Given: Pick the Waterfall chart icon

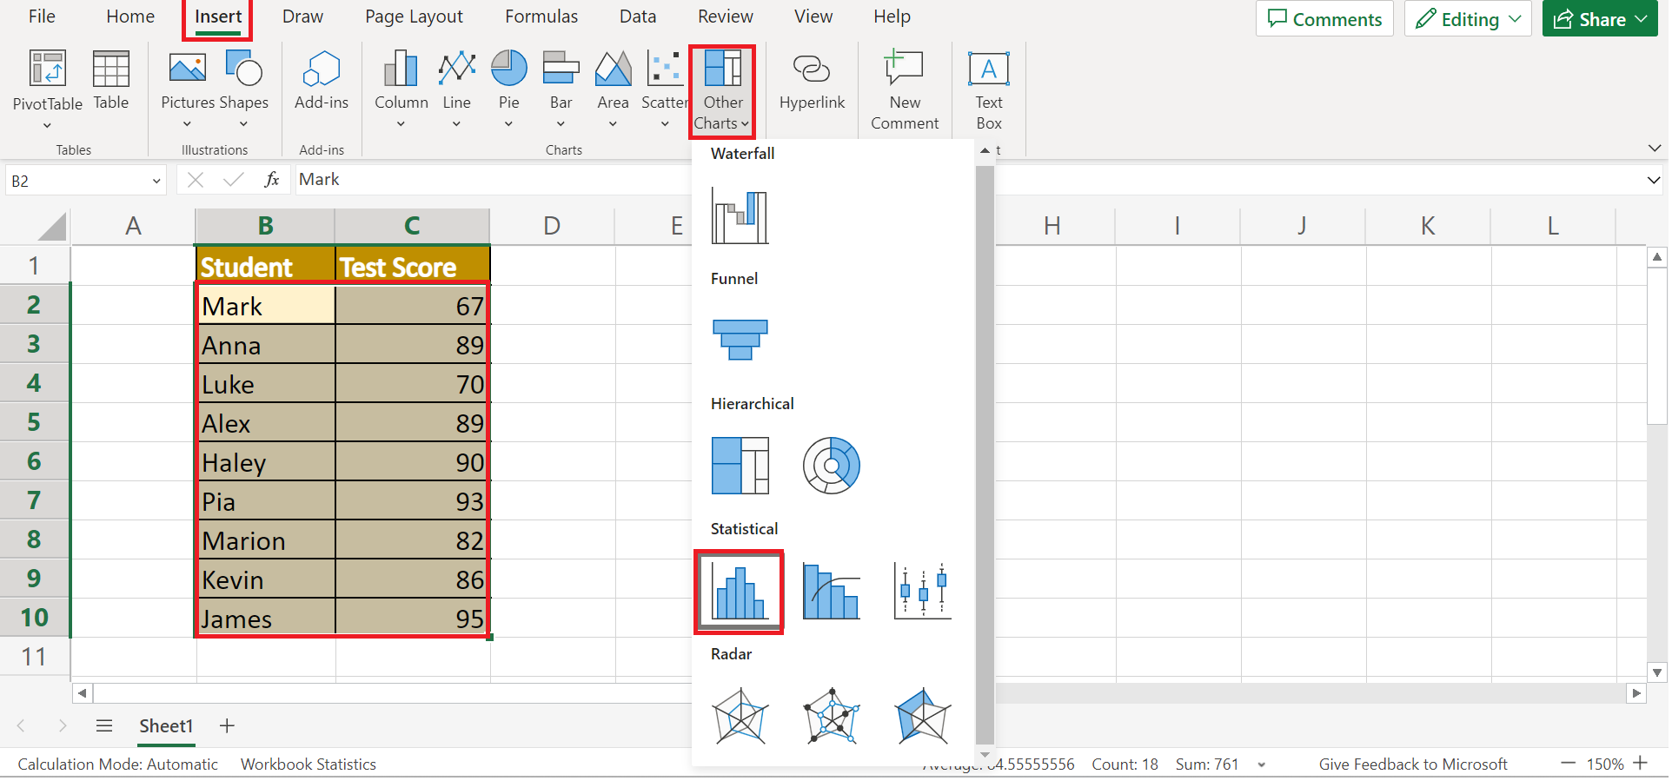Looking at the screenshot, I should (x=740, y=215).
